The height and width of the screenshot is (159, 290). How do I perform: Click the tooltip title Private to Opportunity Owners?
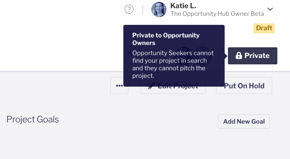(166, 39)
